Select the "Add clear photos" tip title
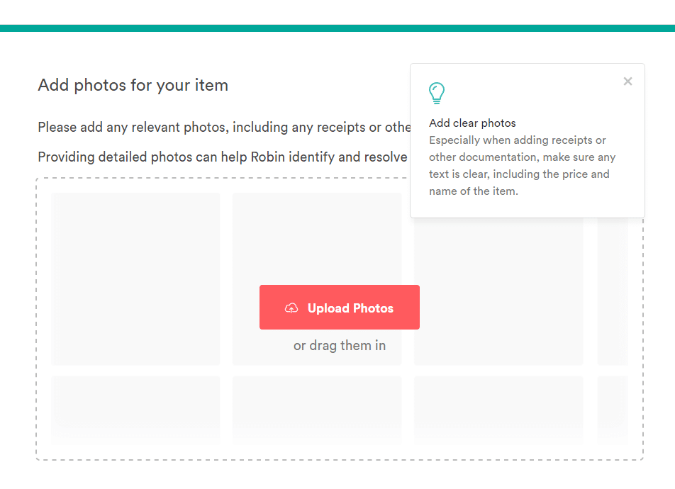 (x=472, y=123)
